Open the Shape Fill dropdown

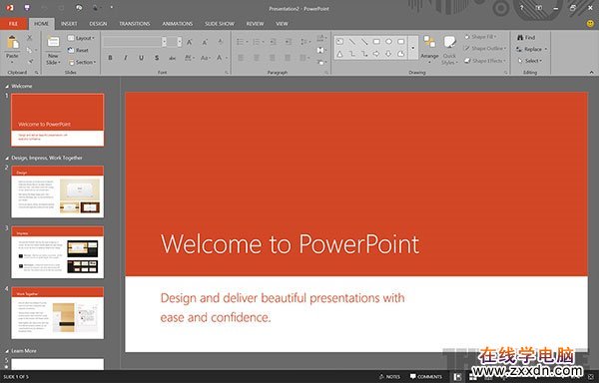(x=480, y=37)
